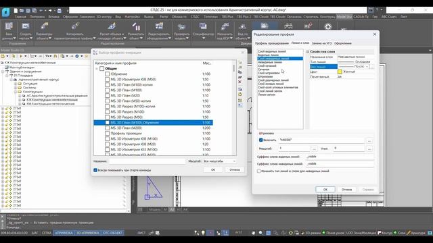Click the 'Разместить объект' ribbon icon

pyautogui.click(x=136, y=26)
